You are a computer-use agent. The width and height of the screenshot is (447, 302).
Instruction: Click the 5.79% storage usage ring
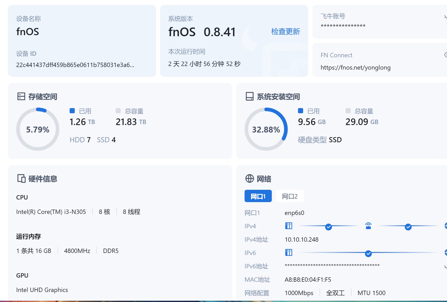[x=38, y=129]
